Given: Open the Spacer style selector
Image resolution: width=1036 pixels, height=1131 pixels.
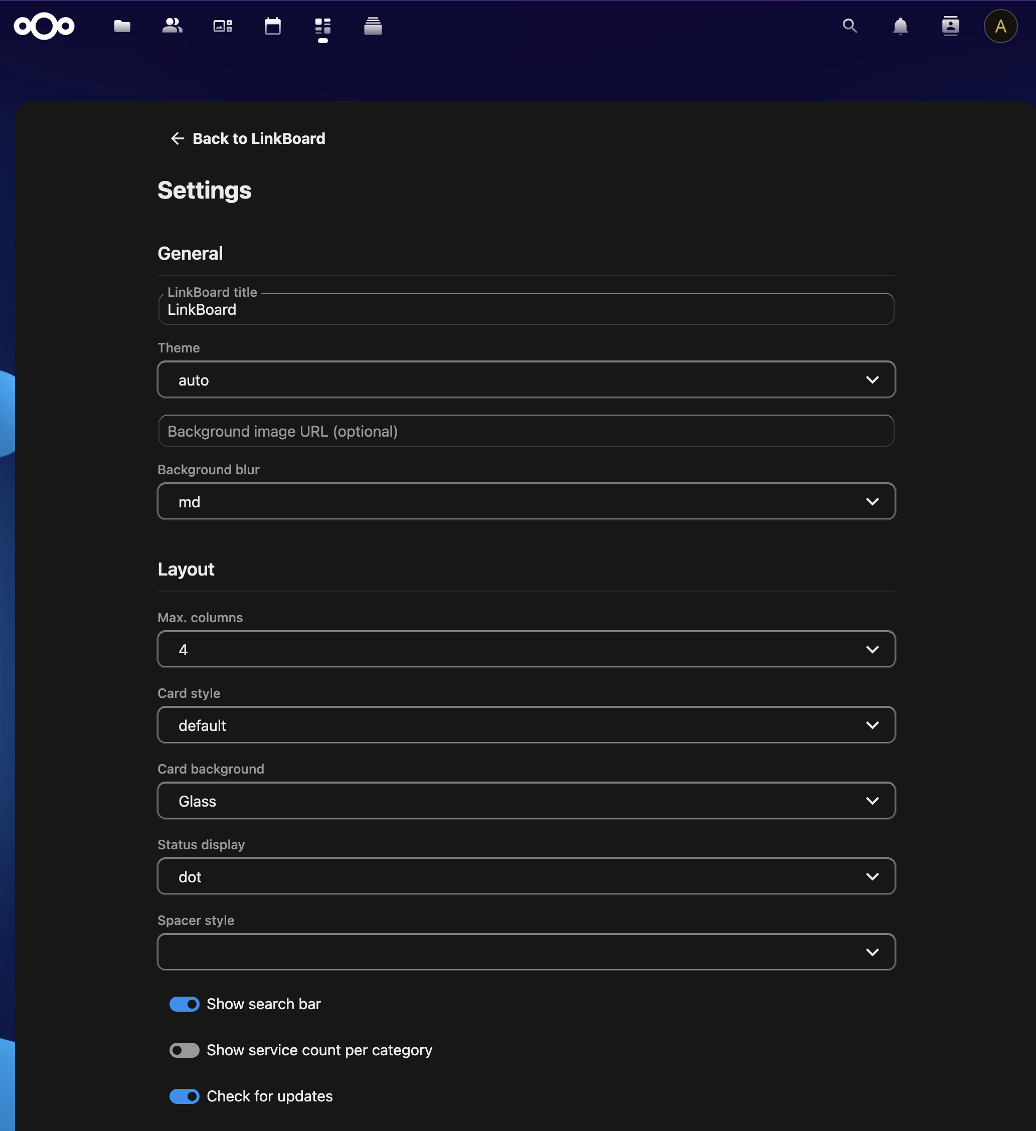Looking at the screenshot, I should coord(526,952).
